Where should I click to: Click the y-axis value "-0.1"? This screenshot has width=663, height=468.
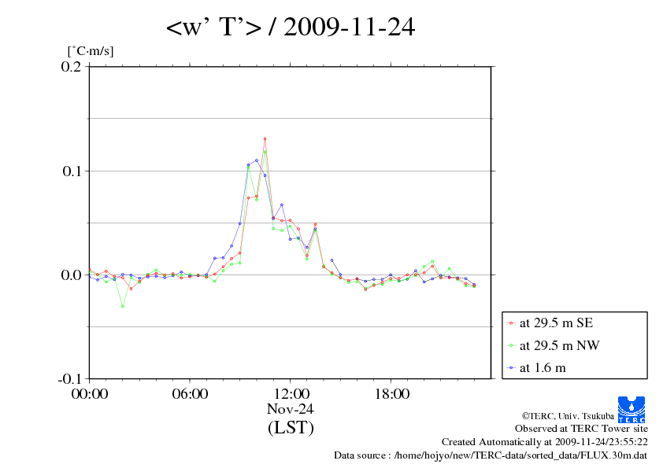pyautogui.click(x=70, y=379)
